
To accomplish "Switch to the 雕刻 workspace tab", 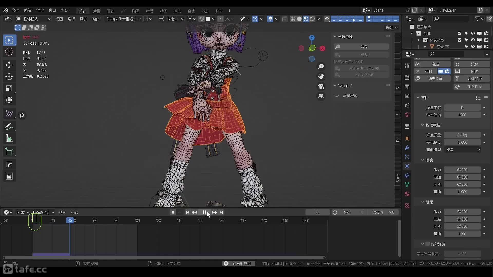I will (110, 11).
